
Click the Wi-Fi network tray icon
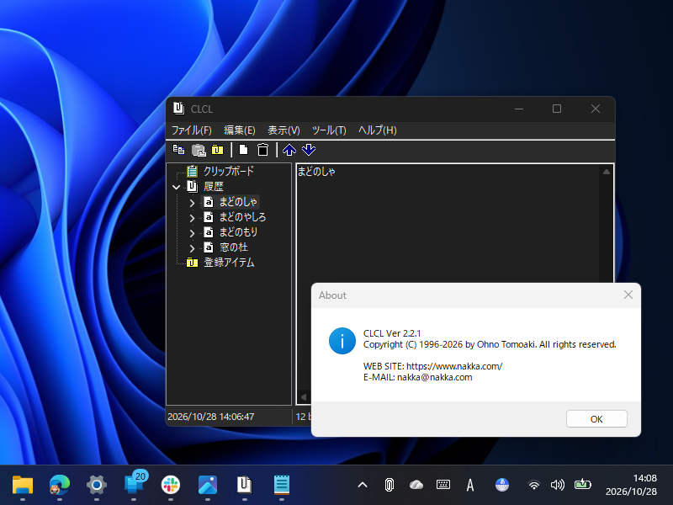[x=533, y=486]
